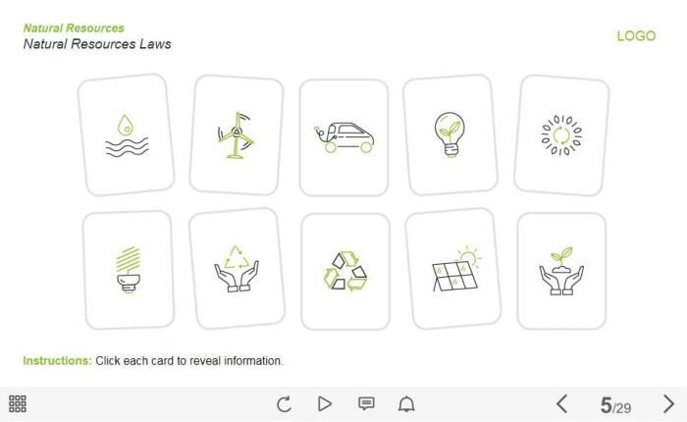
Task: Select the Natural Resources heading
Action: pos(74,28)
